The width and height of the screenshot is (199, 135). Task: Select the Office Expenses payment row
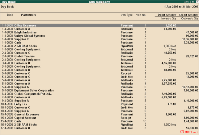(x=99, y=26)
